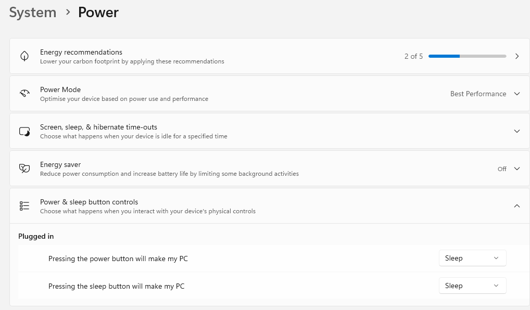This screenshot has width=530, height=310.
Task: Collapse Power & sleep button controls chevron
Action: (x=517, y=206)
